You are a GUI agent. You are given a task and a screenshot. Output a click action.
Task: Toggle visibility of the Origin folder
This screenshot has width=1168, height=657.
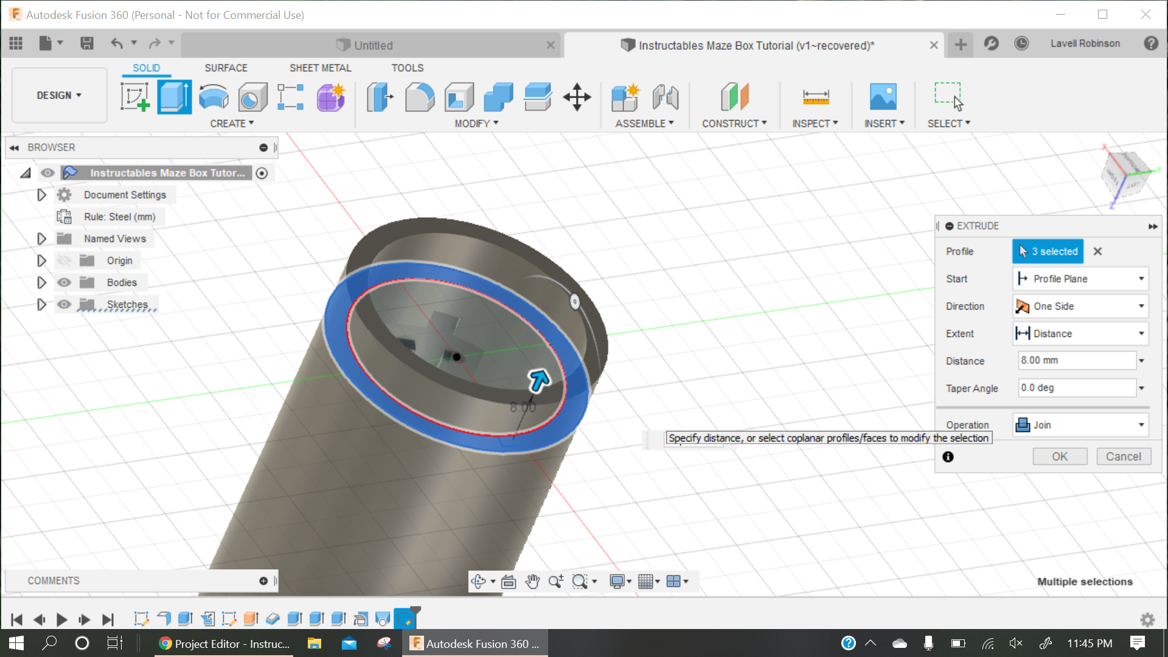(64, 260)
